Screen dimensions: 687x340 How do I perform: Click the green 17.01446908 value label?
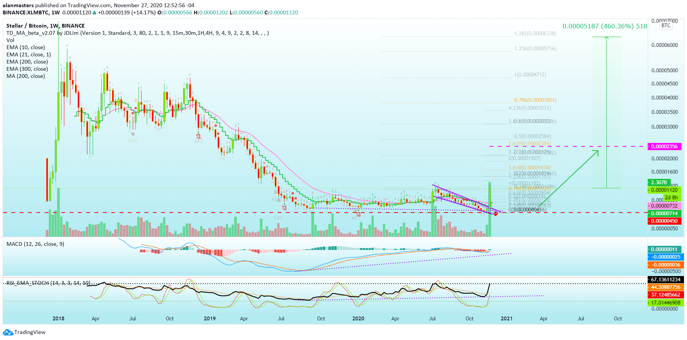tap(666, 303)
